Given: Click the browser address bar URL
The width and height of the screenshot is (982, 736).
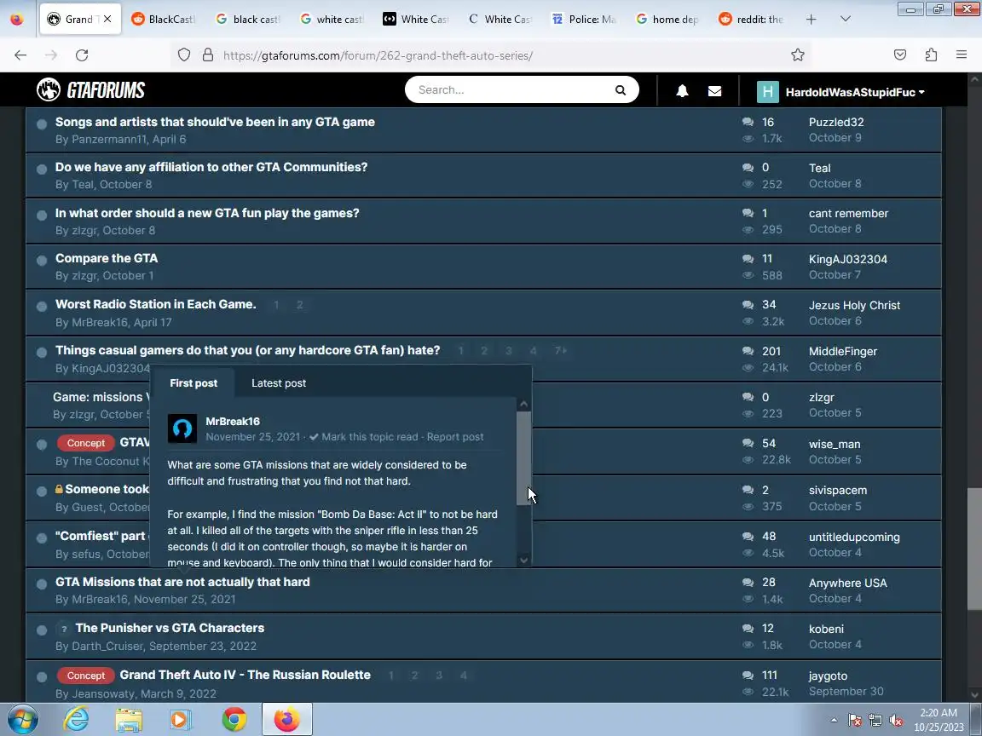Looking at the screenshot, I should click(x=378, y=55).
